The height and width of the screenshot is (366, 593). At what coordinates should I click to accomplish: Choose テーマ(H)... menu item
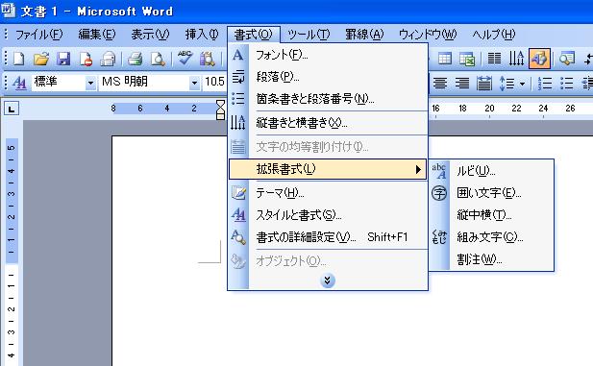coord(328,193)
